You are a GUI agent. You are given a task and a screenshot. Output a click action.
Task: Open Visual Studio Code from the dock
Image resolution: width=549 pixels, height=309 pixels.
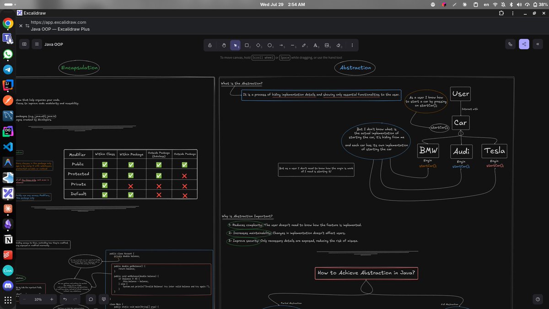click(x=8, y=147)
